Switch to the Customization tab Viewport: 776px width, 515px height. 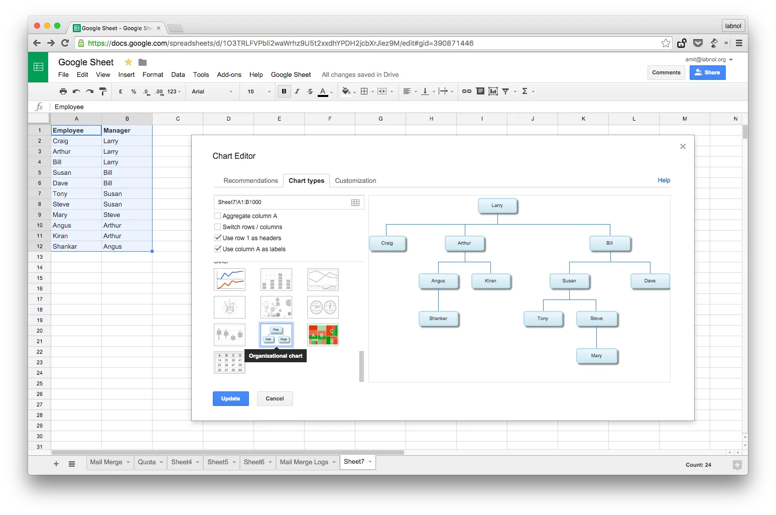pos(355,180)
